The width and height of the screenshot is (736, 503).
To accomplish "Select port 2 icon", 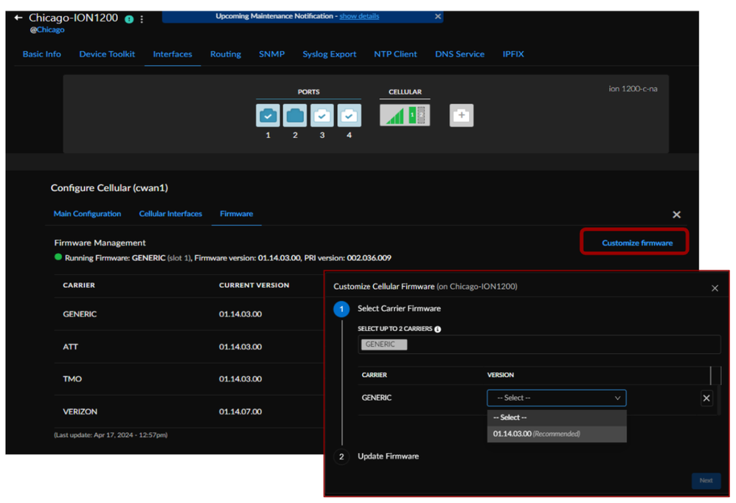I will tap(295, 116).
